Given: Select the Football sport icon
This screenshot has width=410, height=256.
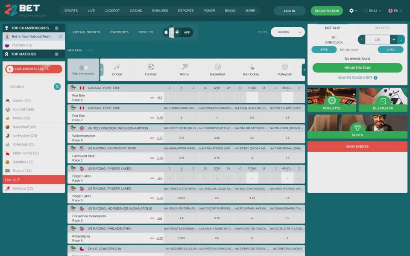Looking at the screenshot, I should point(151,67).
